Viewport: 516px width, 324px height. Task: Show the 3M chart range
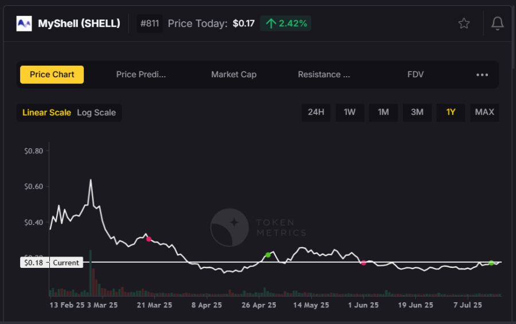point(417,112)
